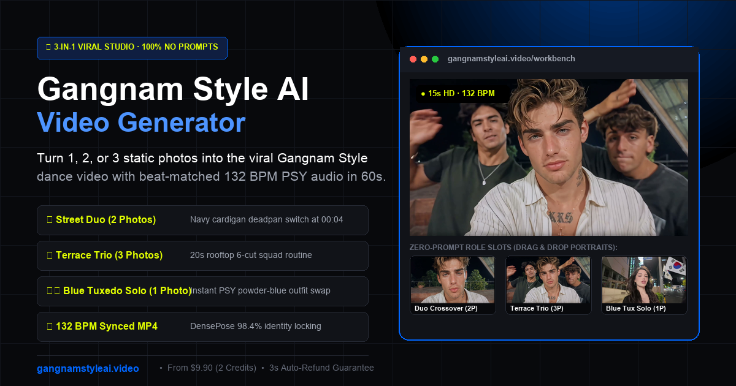Click the "Gangnam Style AI" heading
736x386 pixels.
pyautogui.click(x=173, y=89)
